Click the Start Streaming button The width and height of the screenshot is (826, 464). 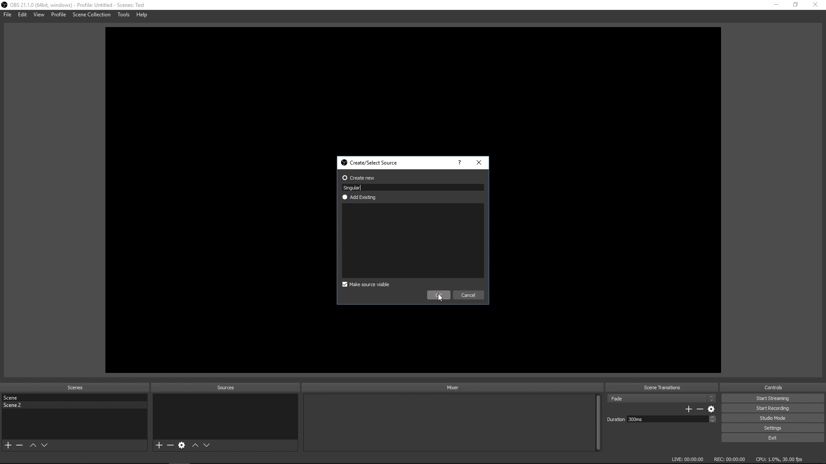[x=772, y=399]
